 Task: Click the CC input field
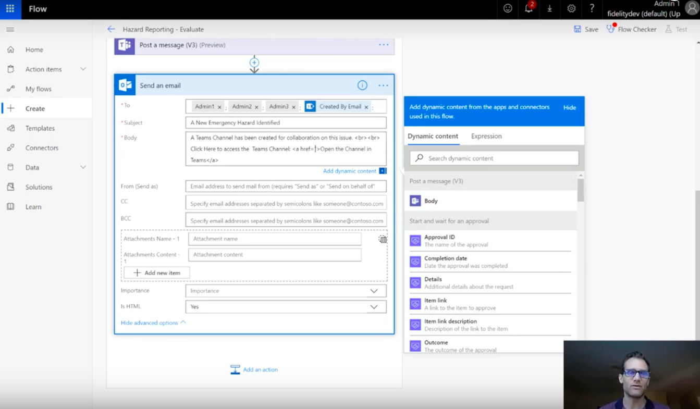pos(286,204)
